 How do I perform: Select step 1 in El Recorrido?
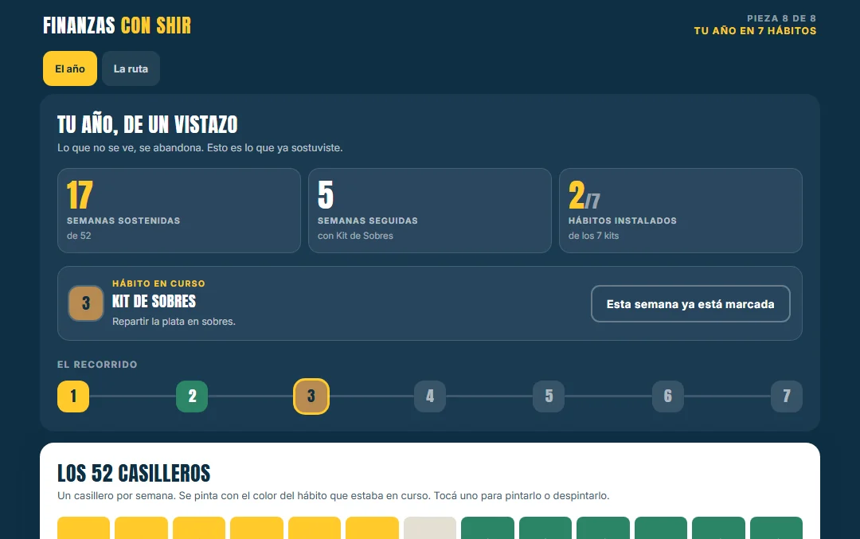[x=73, y=396]
